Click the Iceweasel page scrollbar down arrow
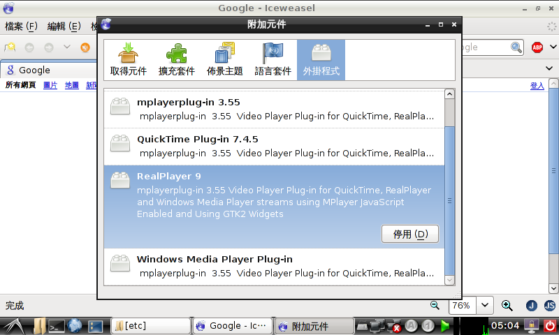The height and width of the screenshot is (335, 559). [553, 288]
